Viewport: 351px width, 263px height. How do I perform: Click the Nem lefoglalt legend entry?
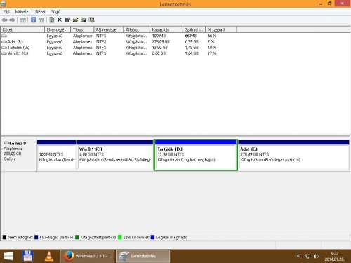tap(18, 237)
